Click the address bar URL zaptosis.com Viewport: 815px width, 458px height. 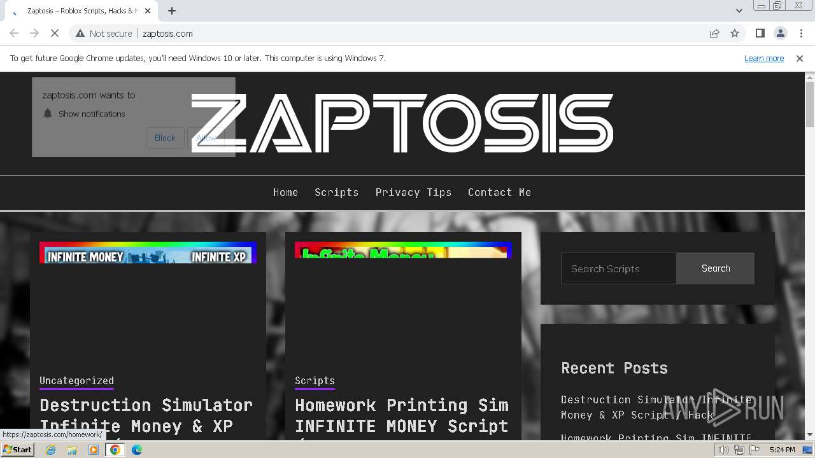pos(167,34)
